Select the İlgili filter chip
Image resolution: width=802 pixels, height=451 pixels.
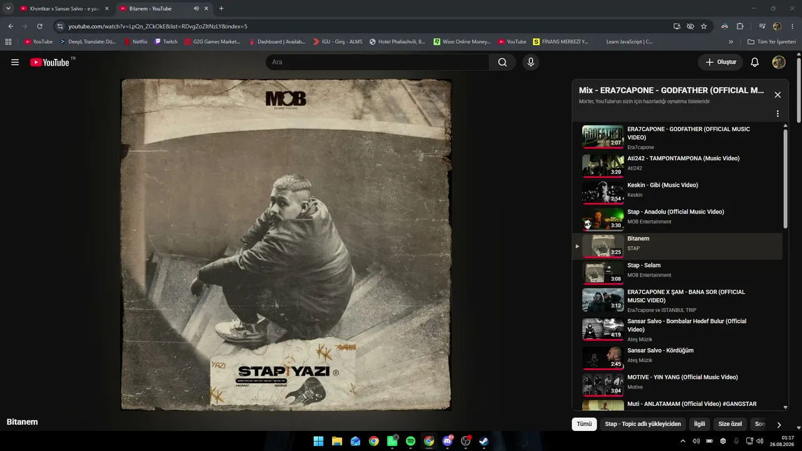tap(699, 424)
